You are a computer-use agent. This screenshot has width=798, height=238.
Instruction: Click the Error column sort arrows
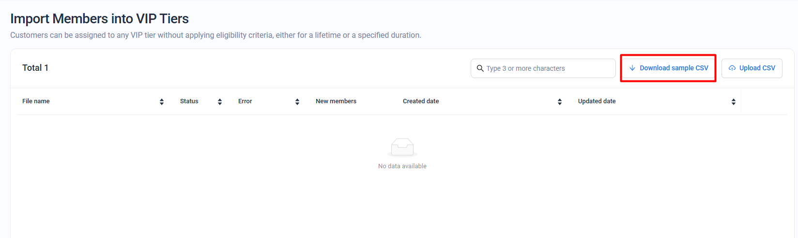[x=297, y=102]
